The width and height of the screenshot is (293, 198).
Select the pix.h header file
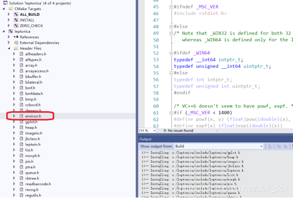click(x=29, y=161)
